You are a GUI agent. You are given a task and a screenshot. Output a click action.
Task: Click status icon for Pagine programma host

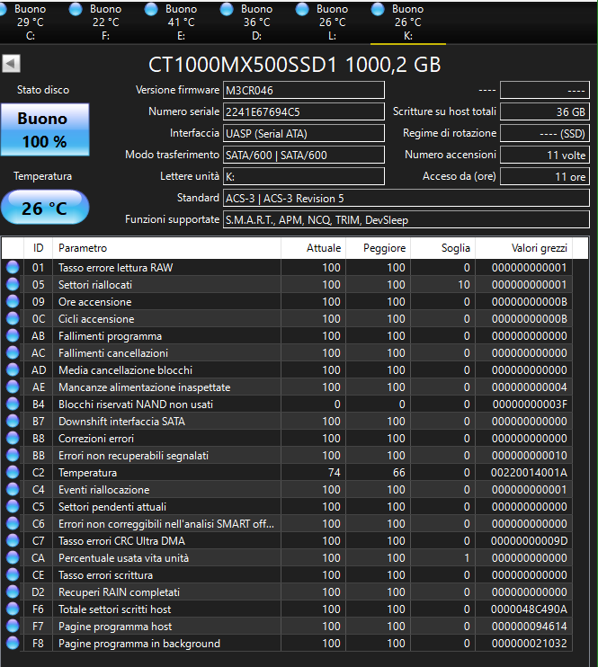tap(13, 627)
